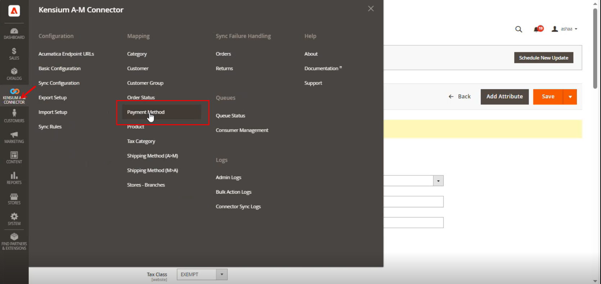Open Basic Configuration menu item
The height and width of the screenshot is (284, 601).
point(59,68)
